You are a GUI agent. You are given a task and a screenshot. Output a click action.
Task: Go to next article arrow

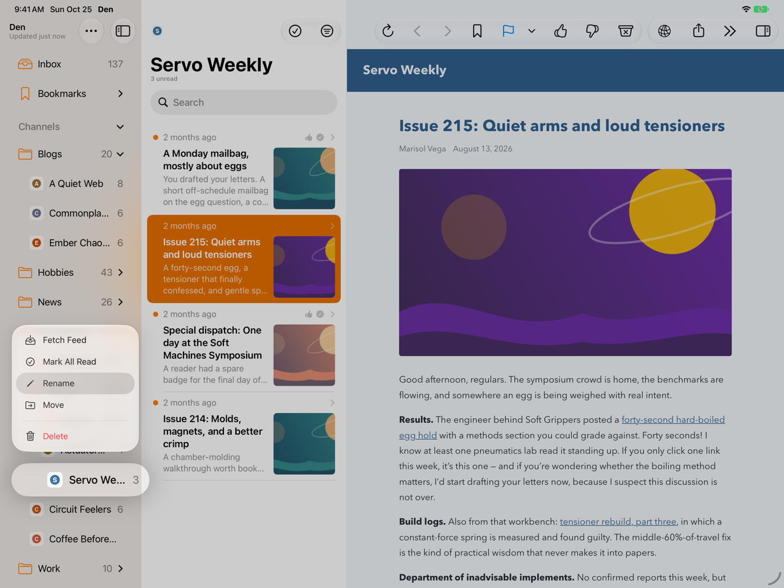point(447,31)
